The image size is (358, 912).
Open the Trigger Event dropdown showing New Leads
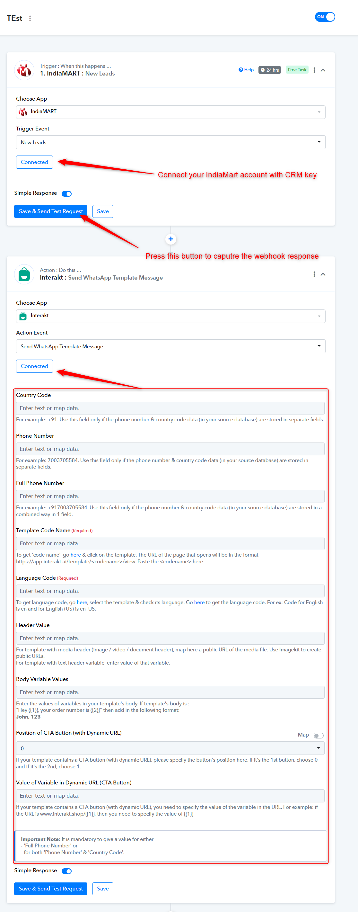170,142
